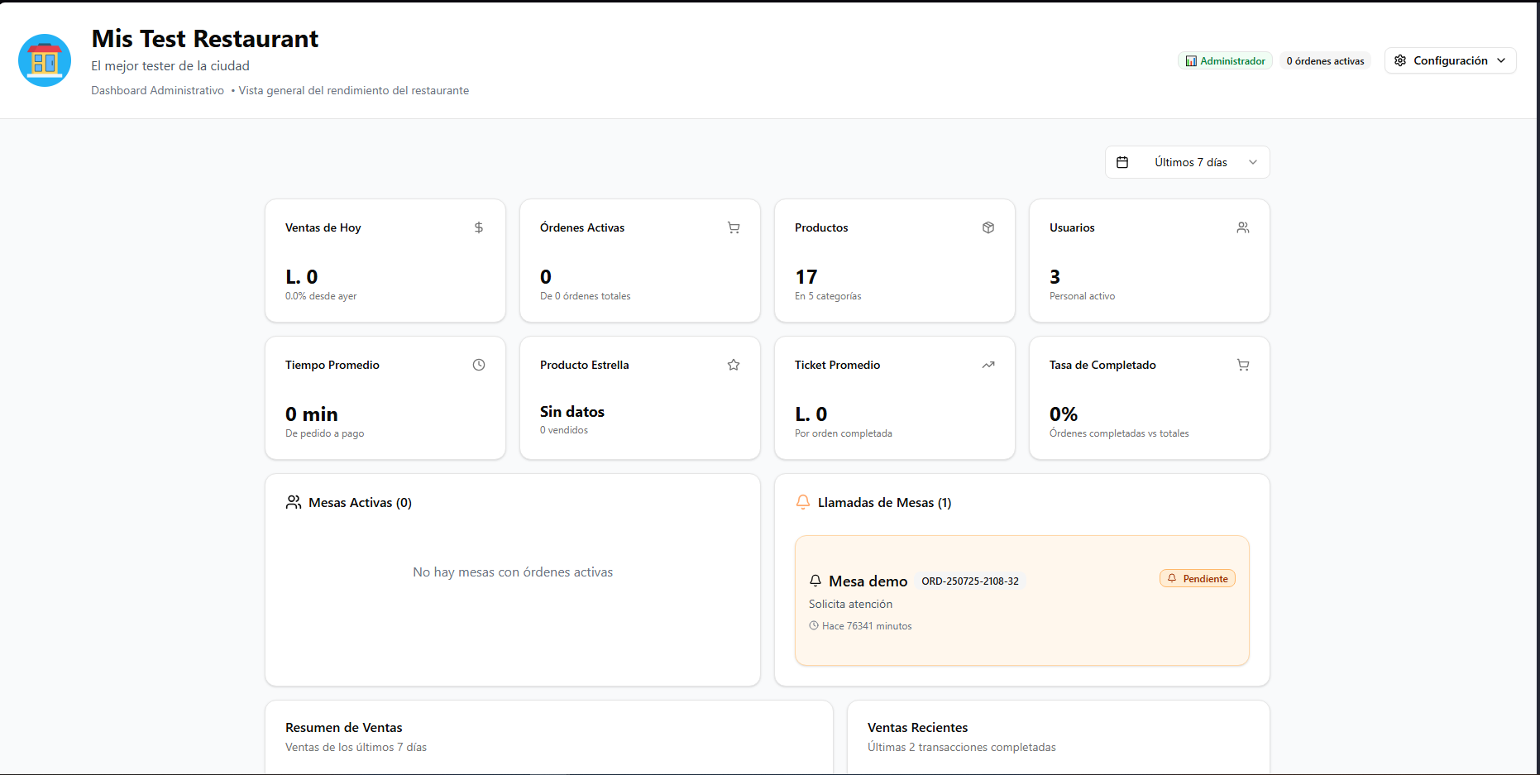
Task: Click the bell icon in Pendiente badge
Action: click(1172, 578)
